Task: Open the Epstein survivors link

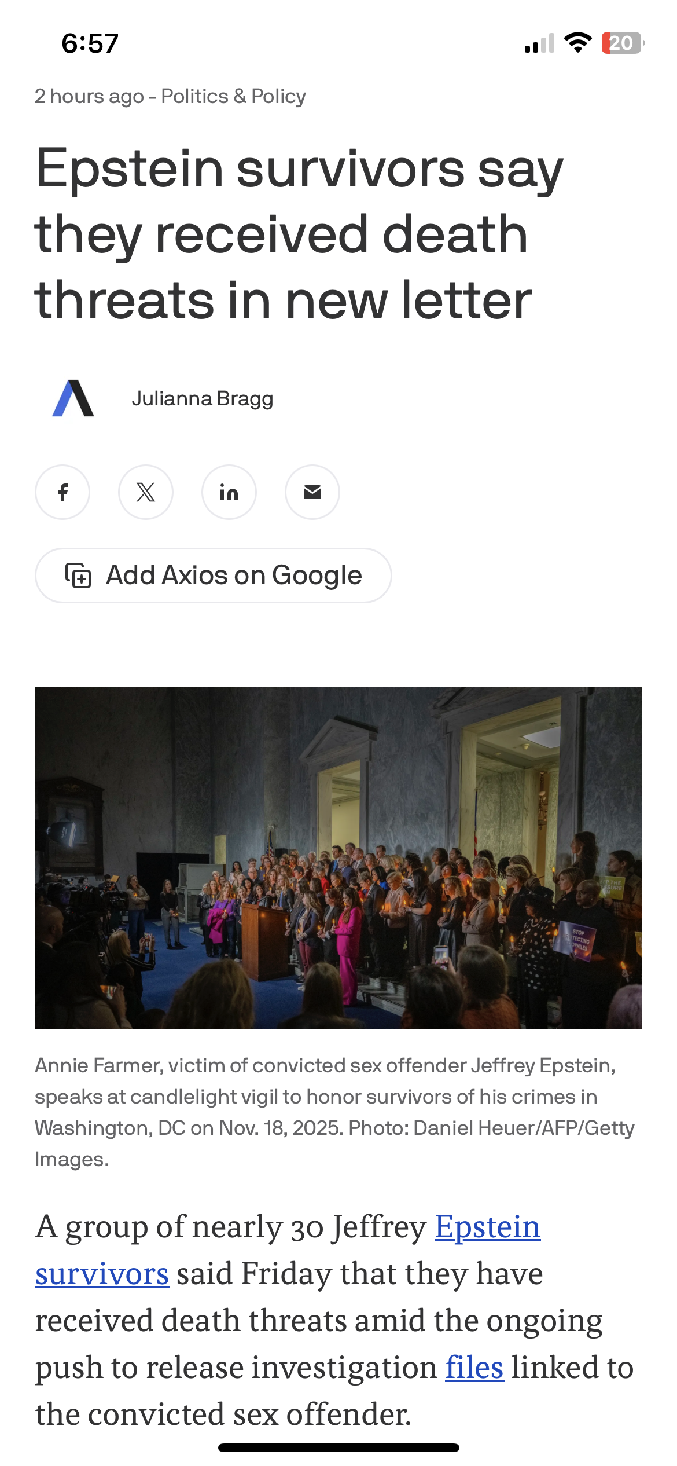Action: (x=488, y=1227)
